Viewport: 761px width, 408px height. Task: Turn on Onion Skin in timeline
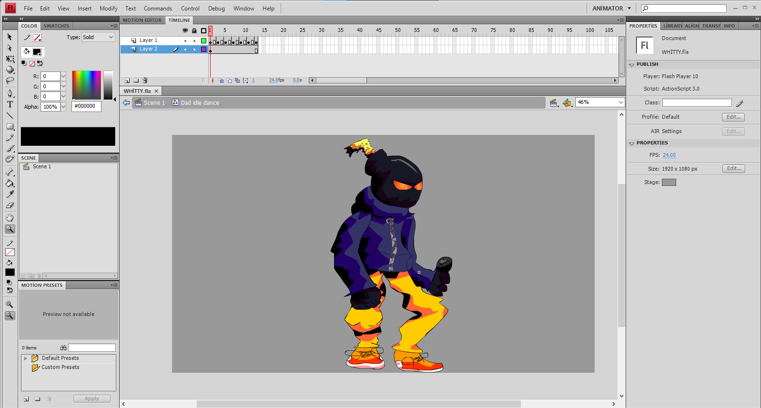(221, 81)
